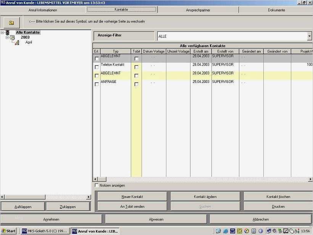The height and width of the screenshot is (235, 313).
Task: Select the Alle Kontakte tree root
Action: (x=28, y=32)
